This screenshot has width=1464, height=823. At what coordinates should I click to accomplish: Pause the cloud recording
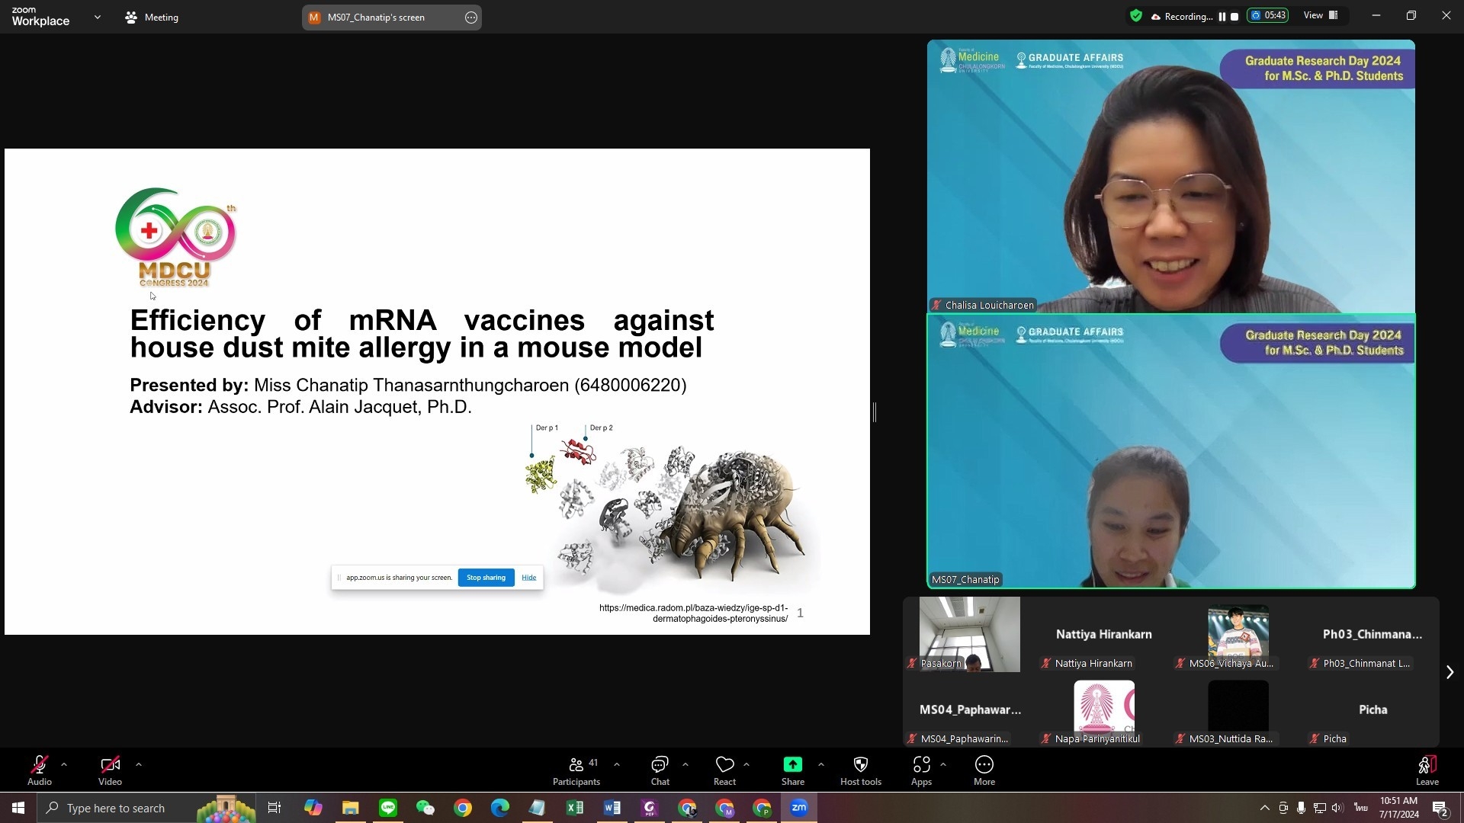1222,17
